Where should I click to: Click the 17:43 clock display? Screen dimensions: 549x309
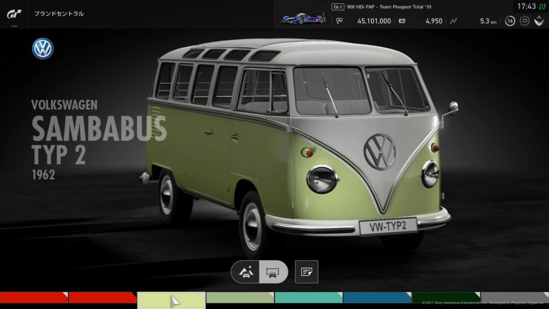click(526, 6)
